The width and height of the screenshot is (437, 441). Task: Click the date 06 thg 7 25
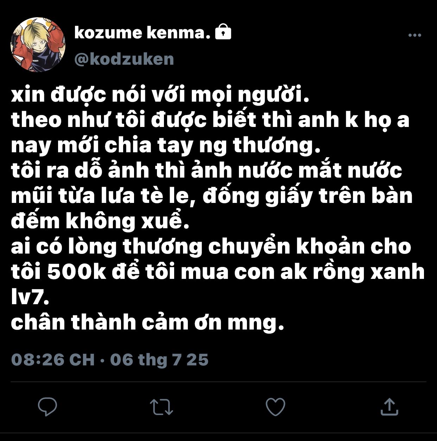click(159, 360)
